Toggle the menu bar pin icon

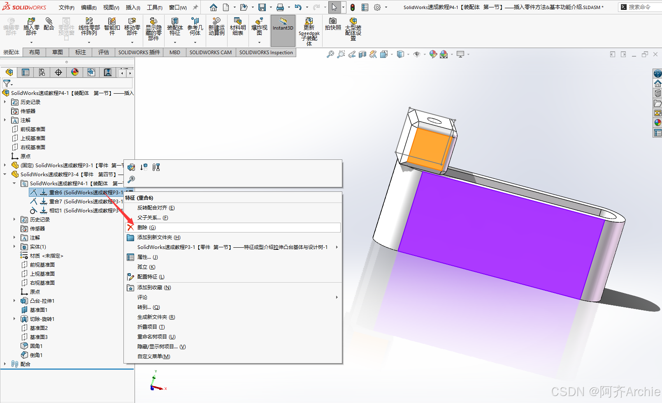click(x=195, y=7)
